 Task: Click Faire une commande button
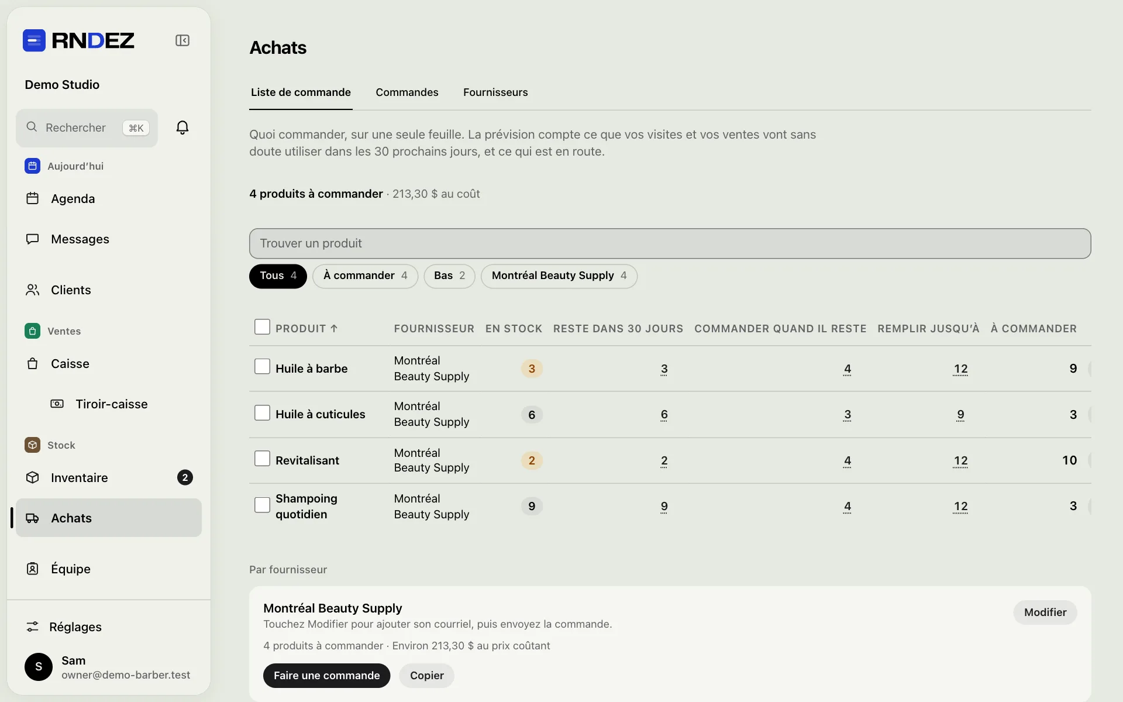(x=327, y=676)
